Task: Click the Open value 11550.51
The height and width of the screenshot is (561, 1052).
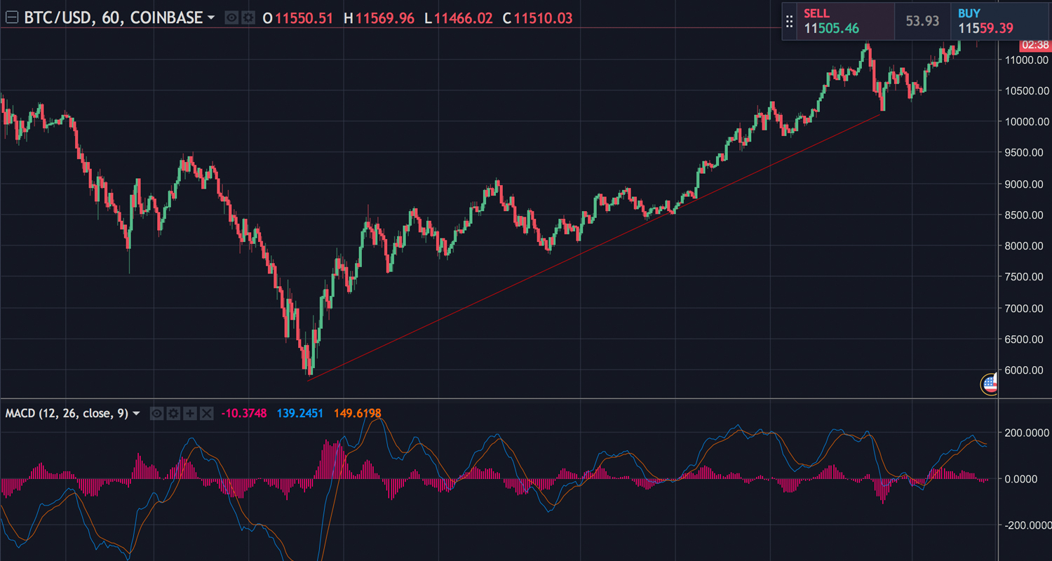Action: click(304, 18)
